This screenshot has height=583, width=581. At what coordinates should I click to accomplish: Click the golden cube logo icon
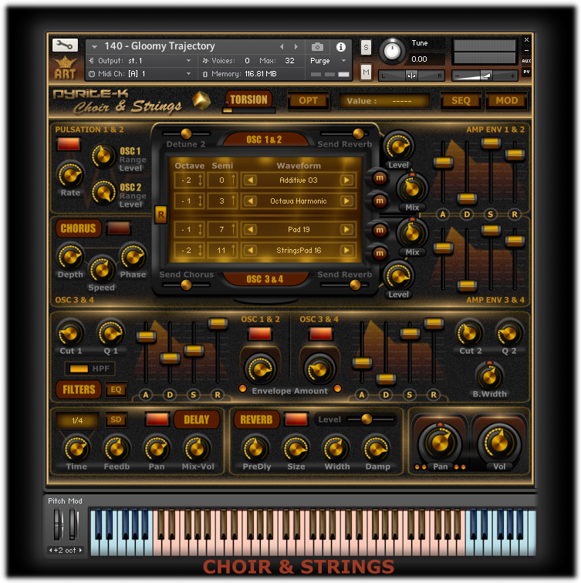click(201, 100)
